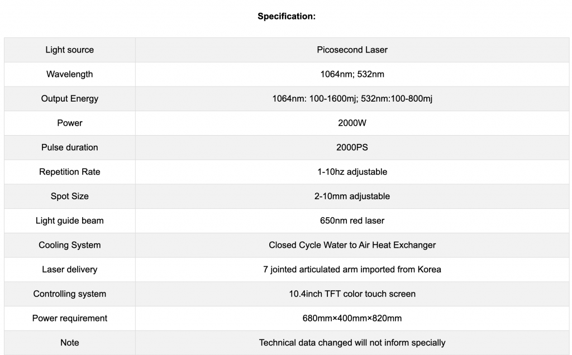
Task: Select the Repetition Rate label
Action: coord(70,172)
